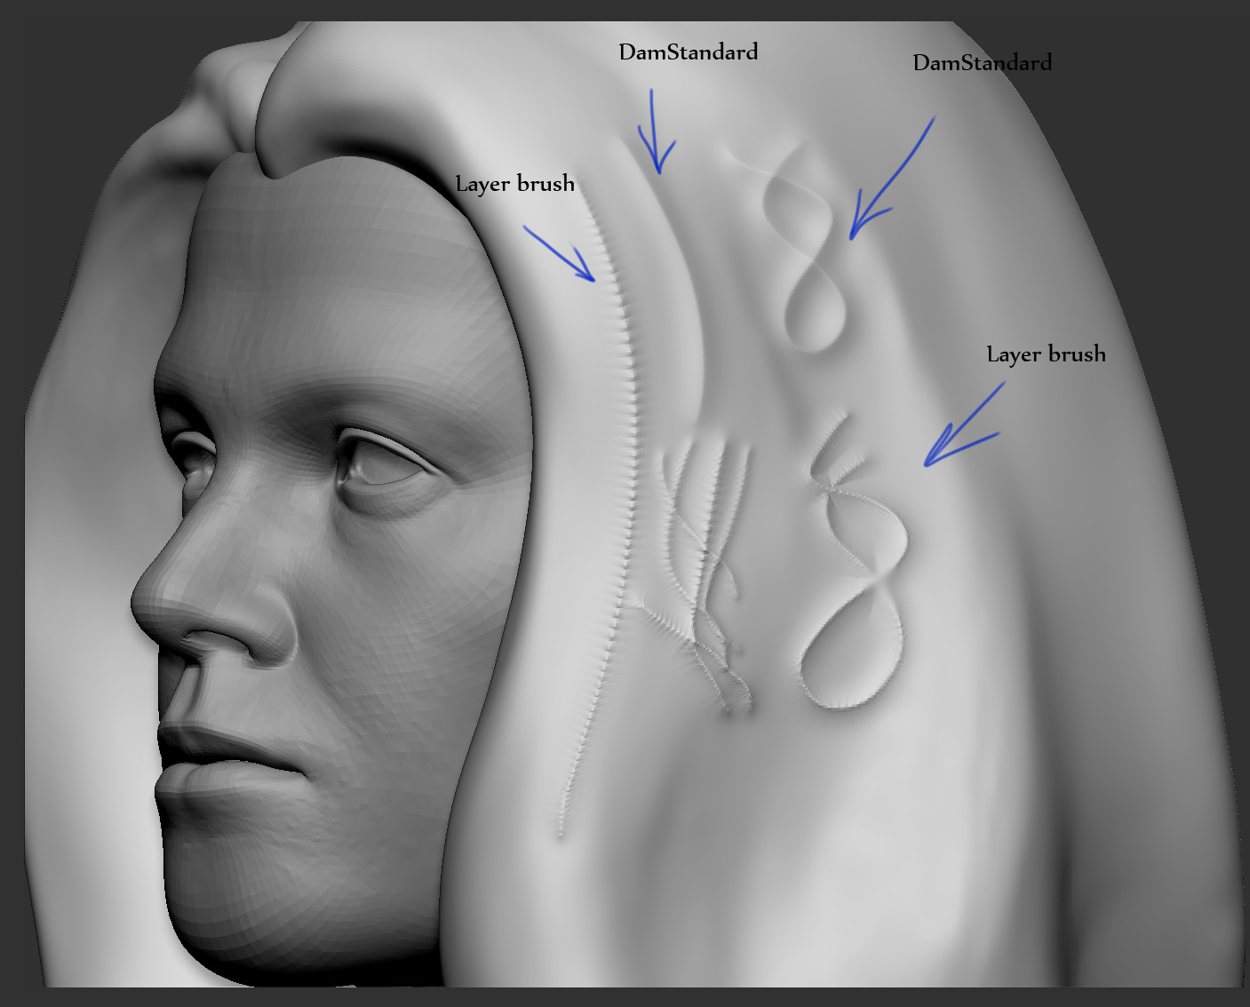Viewport: 1250px width, 1007px height.
Task: Click the smooth figure-eight DamStandard stroke on the hood
Action: coord(804,253)
